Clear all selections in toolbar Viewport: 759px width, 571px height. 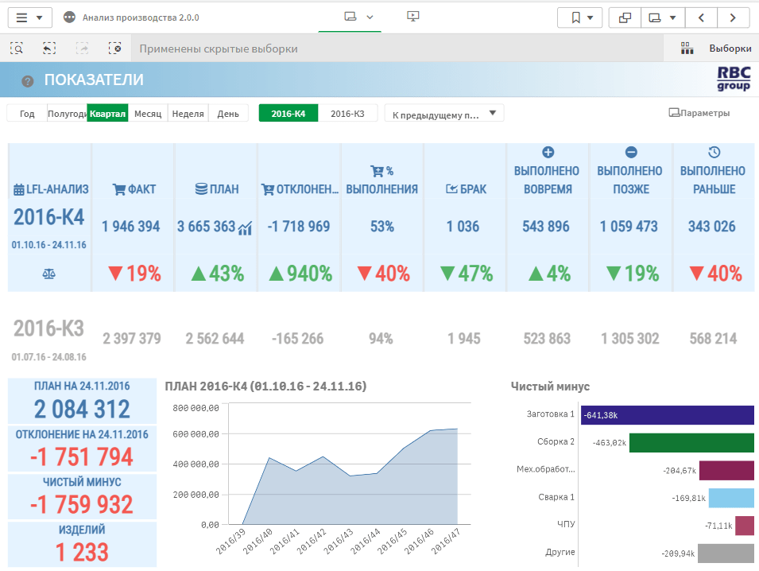(115, 49)
